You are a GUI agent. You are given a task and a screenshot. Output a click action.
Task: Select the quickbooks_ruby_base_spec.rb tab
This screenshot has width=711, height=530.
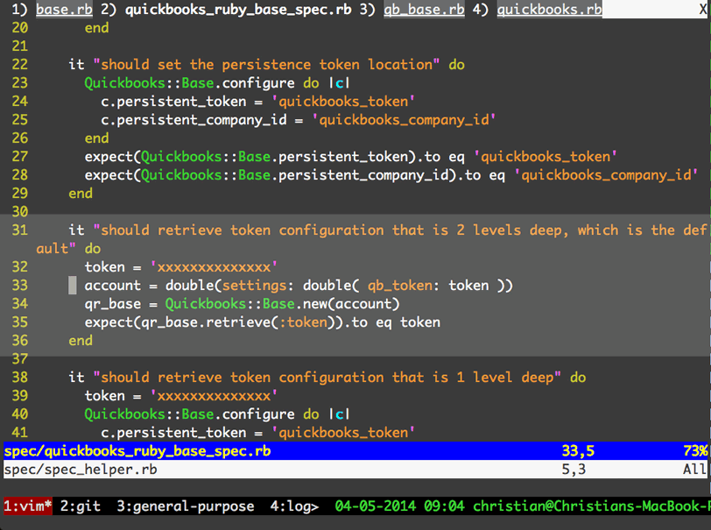pos(238,9)
